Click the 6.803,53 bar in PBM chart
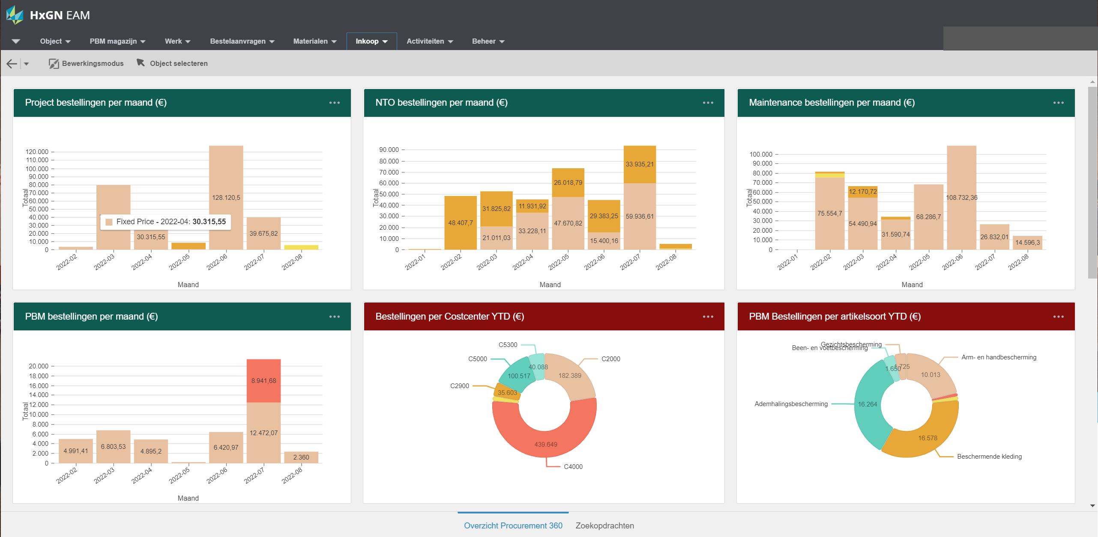The width and height of the screenshot is (1098, 537). [113, 446]
